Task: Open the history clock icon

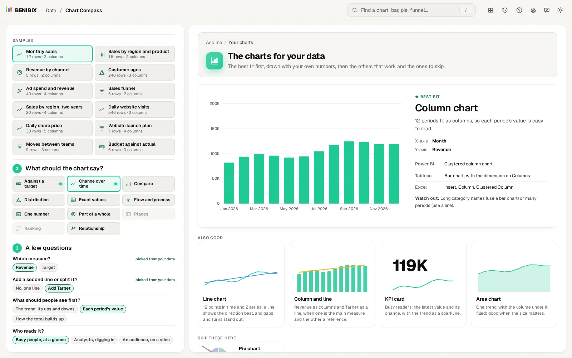Action: 505,10
